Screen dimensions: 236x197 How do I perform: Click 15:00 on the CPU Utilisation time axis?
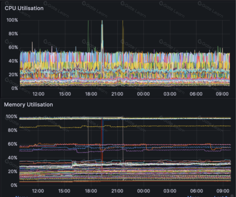tap(65, 94)
